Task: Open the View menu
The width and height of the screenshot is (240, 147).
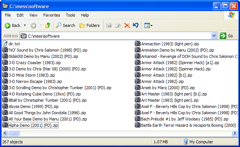Action: tap(33, 15)
